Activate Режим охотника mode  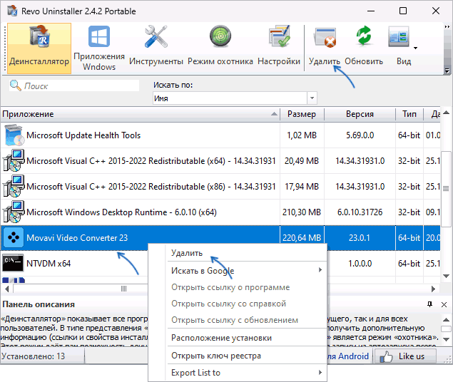(220, 48)
